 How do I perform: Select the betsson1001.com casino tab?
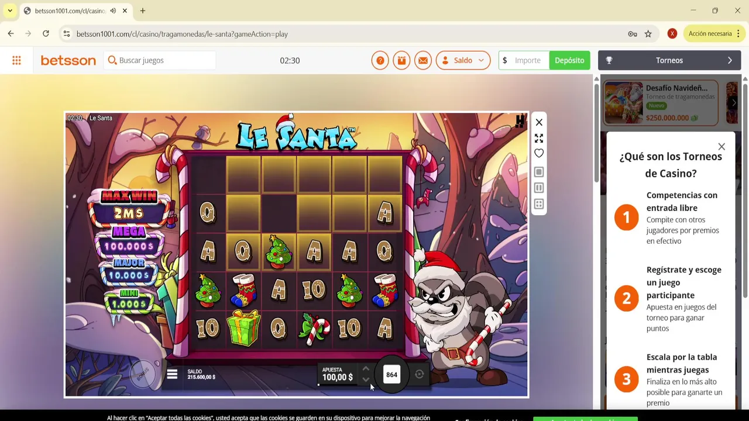pyautogui.click(x=76, y=11)
